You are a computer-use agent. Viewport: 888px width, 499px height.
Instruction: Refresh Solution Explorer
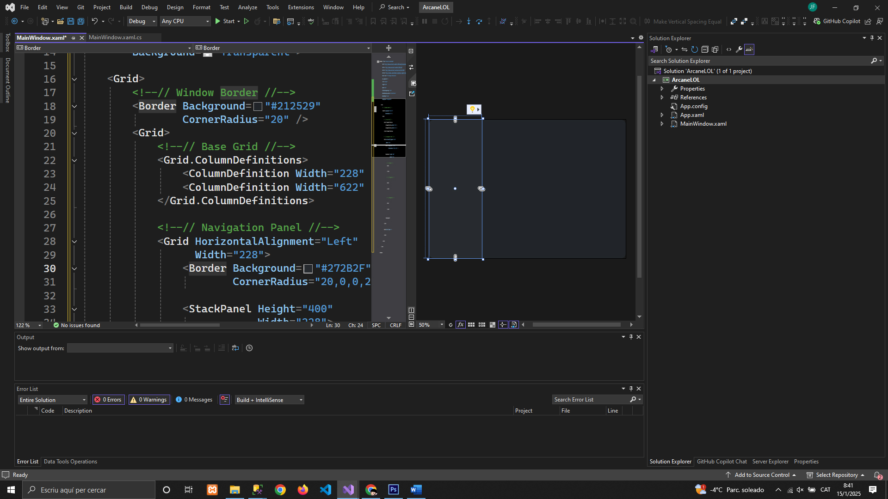(x=694, y=49)
